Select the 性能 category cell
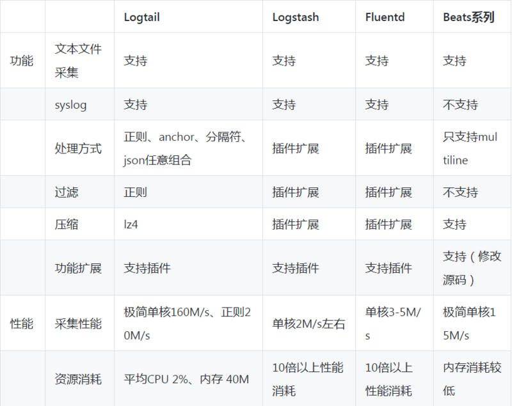 tap(22, 324)
